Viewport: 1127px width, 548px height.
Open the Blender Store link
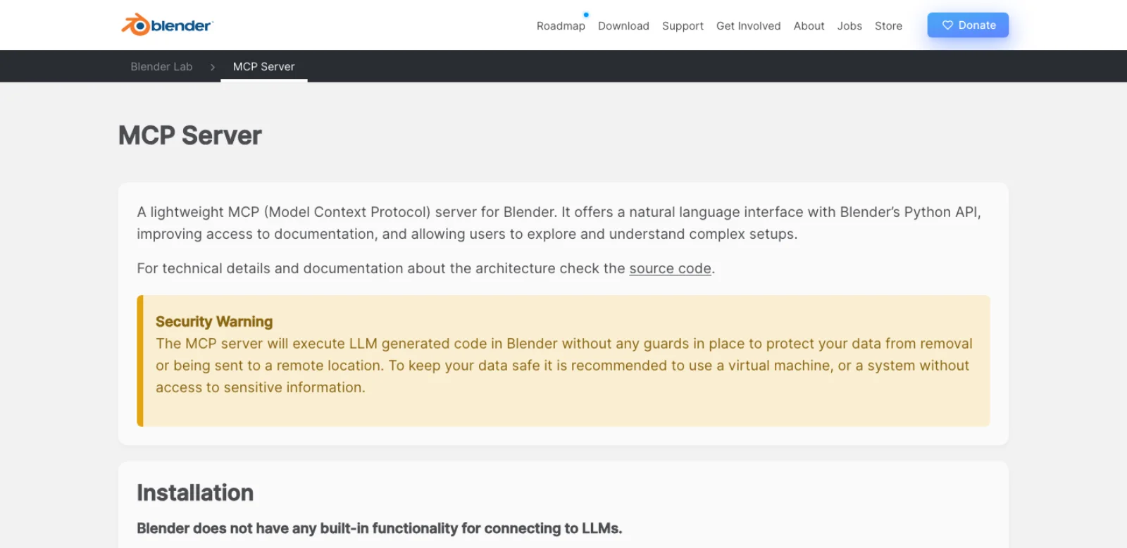pos(888,26)
